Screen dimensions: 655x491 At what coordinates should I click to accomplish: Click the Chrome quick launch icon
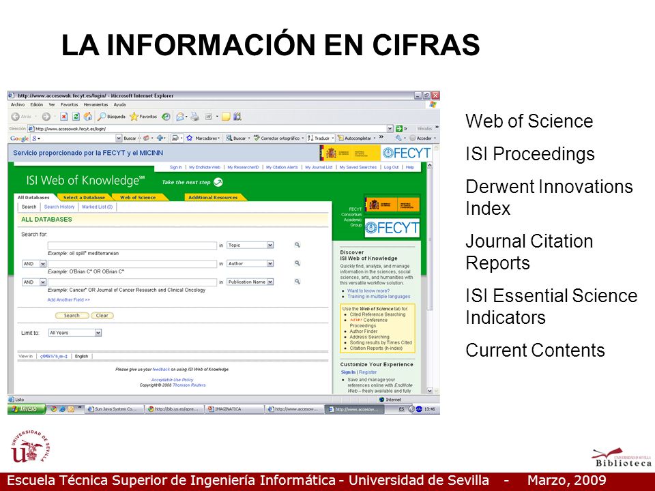(x=53, y=409)
